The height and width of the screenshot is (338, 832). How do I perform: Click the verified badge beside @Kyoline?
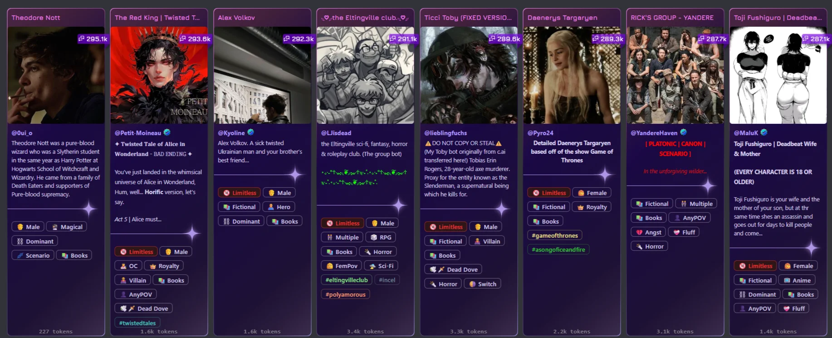pyautogui.click(x=250, y=132)
